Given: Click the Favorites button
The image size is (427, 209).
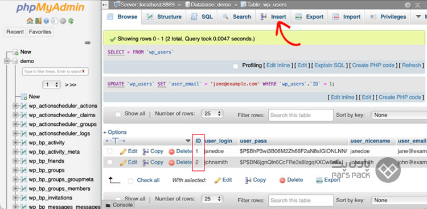Looking at the screenshot, I should 40,32.
